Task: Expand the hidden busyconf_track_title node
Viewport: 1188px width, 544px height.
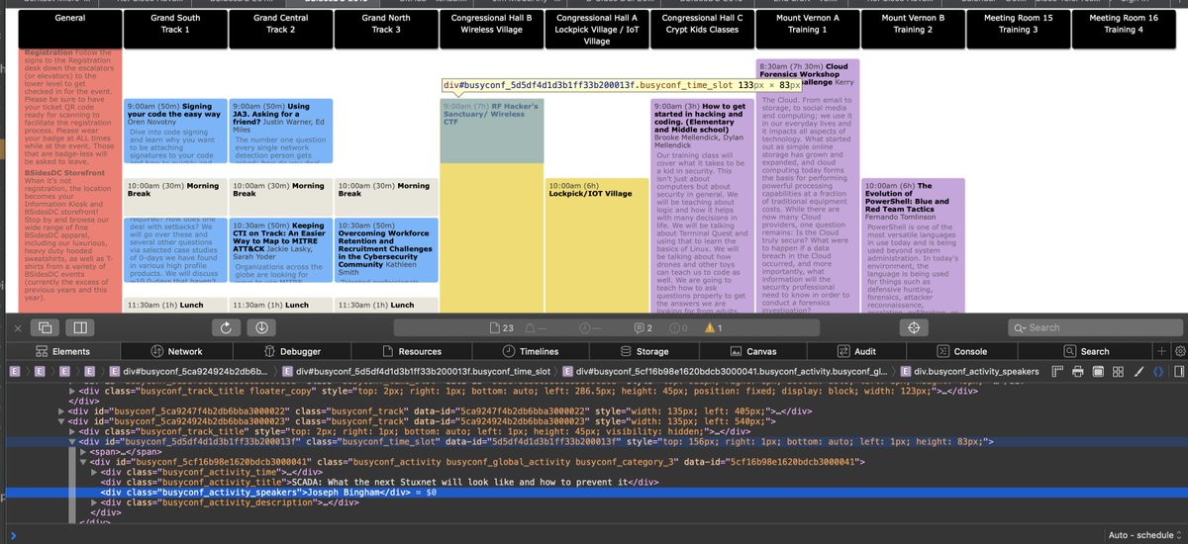Action: click(x=71, y=431)
